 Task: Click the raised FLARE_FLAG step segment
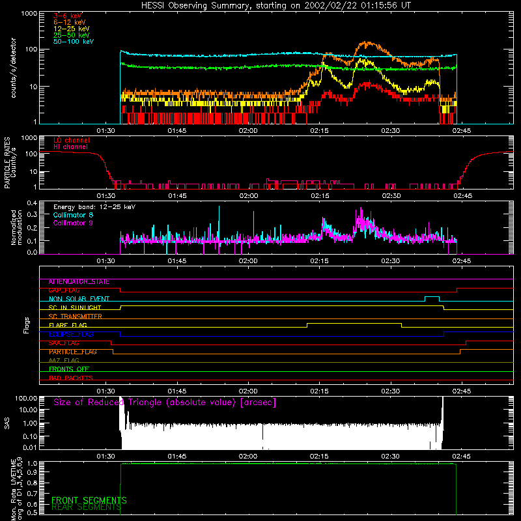click(354, 323)
